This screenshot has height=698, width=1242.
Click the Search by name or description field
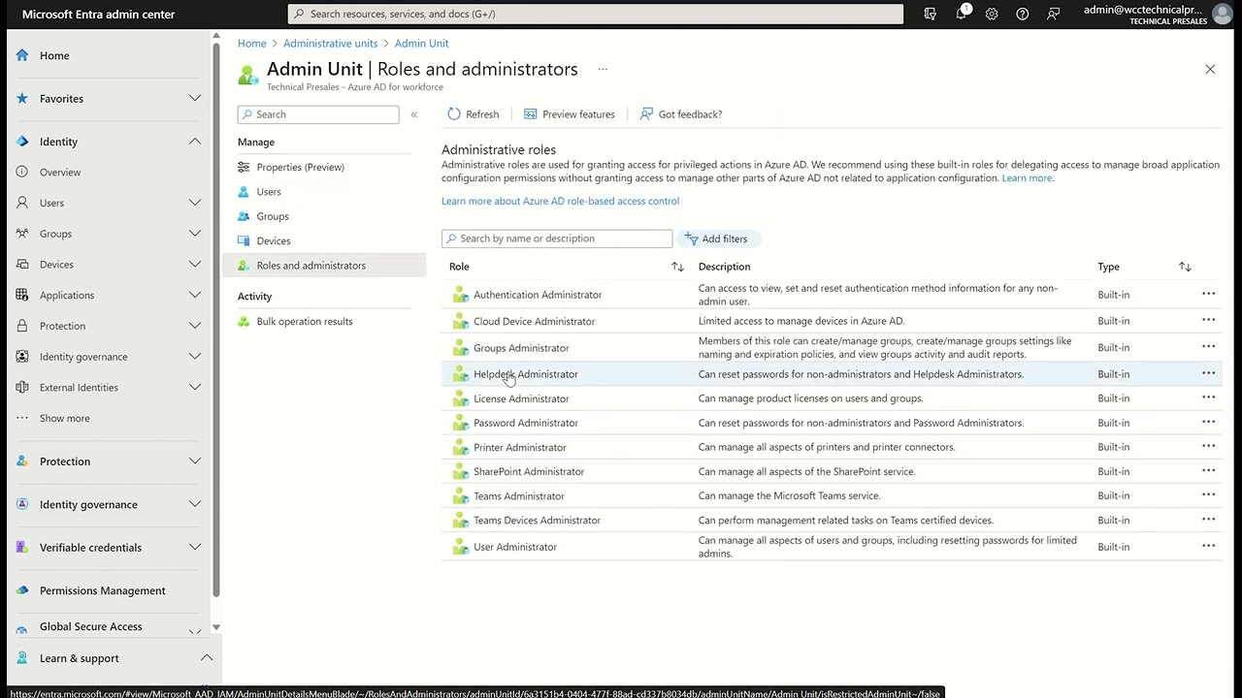(557, 238)
